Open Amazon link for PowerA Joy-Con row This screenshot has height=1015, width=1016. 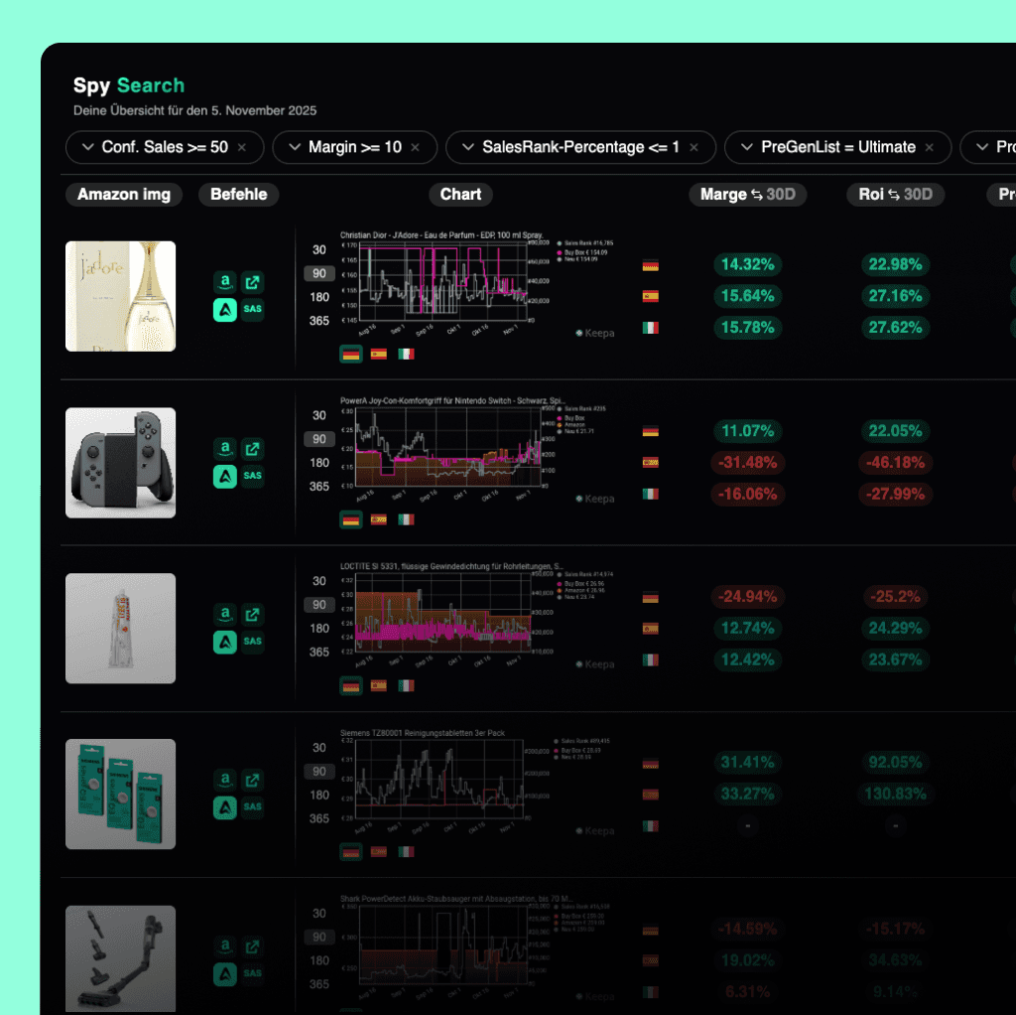pos(225,448)
